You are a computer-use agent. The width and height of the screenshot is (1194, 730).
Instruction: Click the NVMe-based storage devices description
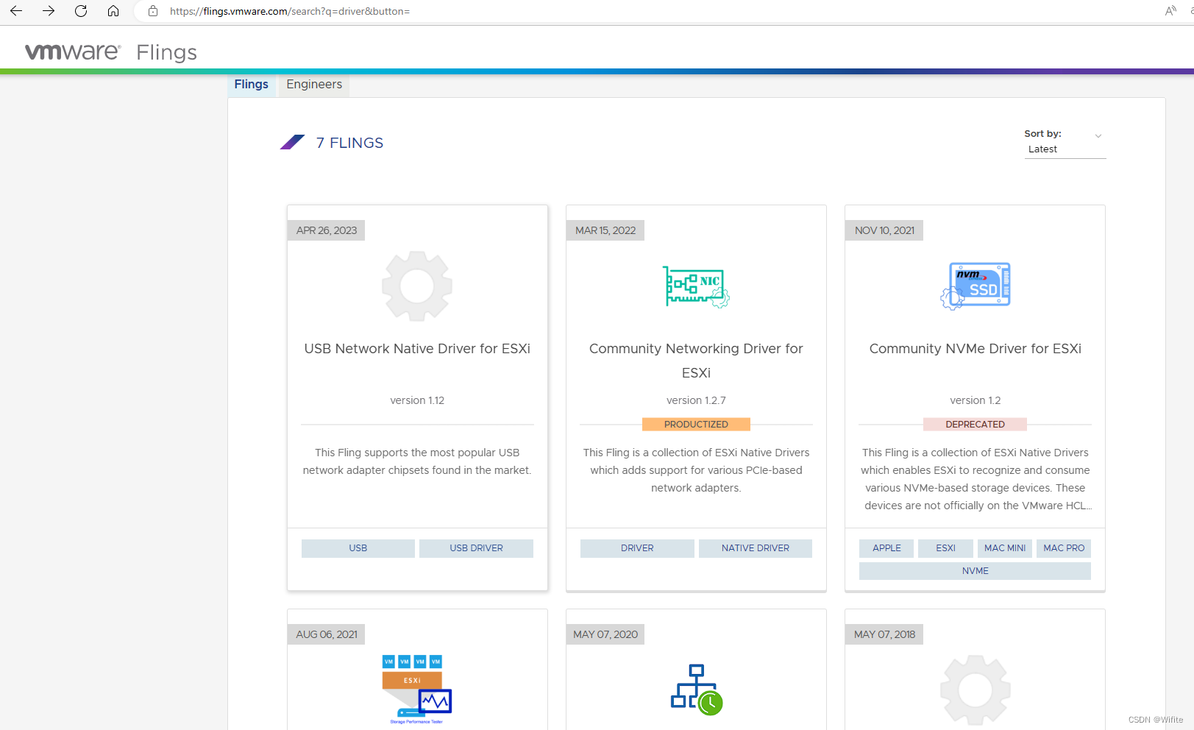point(976,479)
